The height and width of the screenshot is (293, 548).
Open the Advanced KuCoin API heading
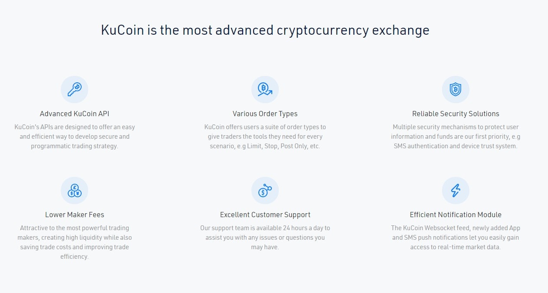point(75,114)
